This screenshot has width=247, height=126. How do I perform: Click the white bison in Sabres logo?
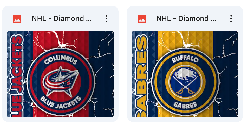click(184, 74)
